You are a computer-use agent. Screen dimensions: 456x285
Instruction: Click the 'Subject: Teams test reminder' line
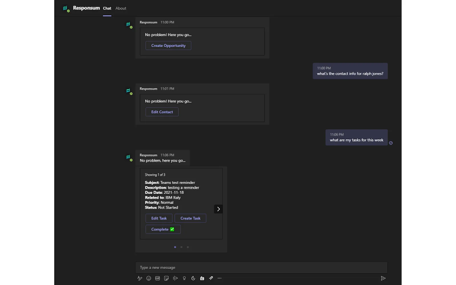[x=170, y=183]
